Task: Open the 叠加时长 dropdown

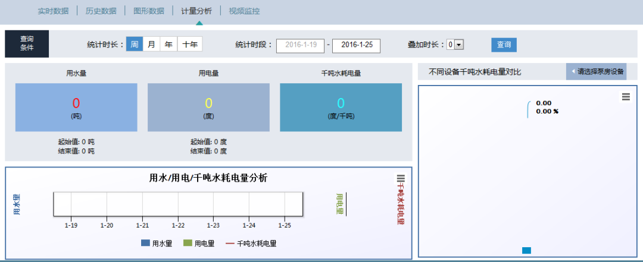Action: 455,45
